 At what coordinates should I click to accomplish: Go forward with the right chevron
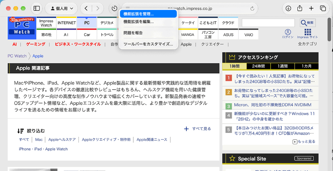coord(97,8)
